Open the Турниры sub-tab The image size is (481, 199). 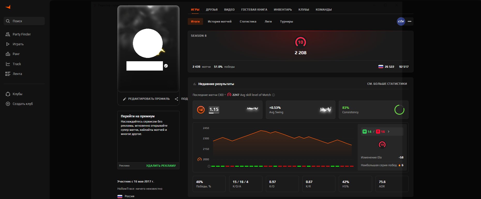point(287,21)
